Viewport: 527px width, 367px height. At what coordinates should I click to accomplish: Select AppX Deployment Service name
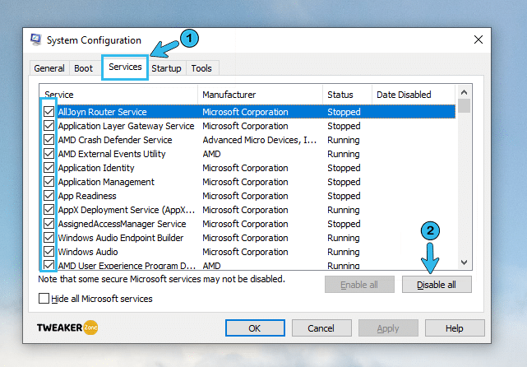pyautogui.click(x=127, y=210)
